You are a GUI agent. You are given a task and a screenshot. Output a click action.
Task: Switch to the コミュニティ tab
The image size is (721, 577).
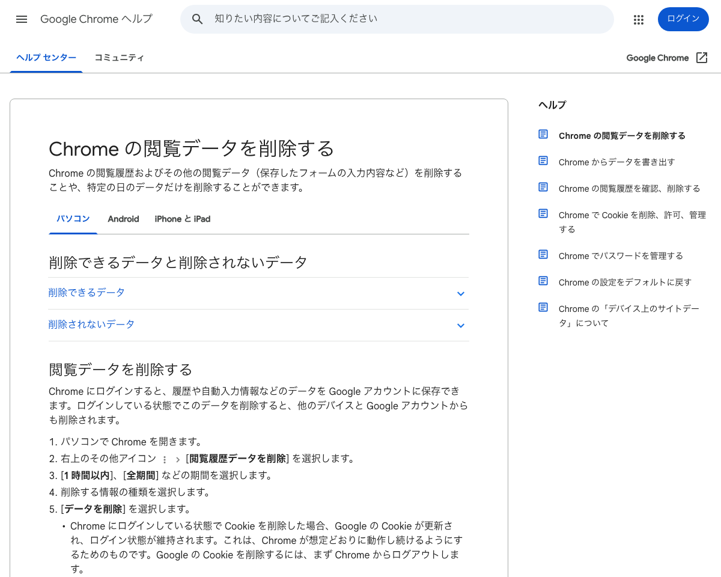[x=119, y=58]
